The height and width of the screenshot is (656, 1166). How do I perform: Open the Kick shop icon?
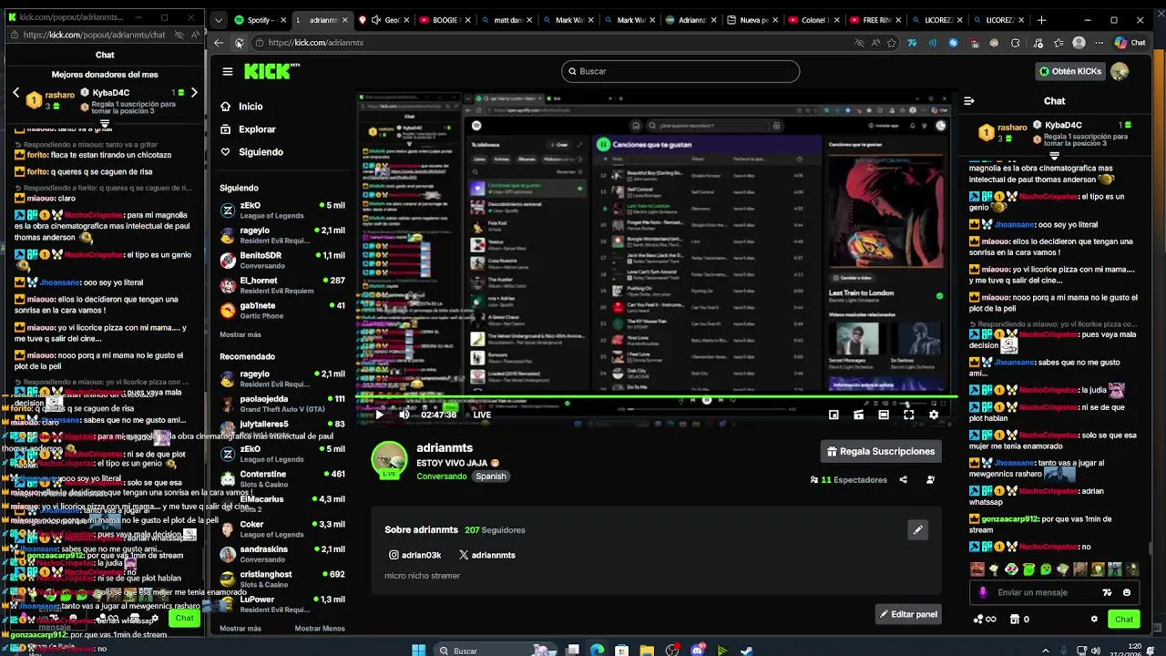point(1016,620)
